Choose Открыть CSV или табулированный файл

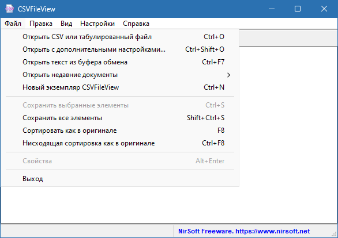(120, 37)
